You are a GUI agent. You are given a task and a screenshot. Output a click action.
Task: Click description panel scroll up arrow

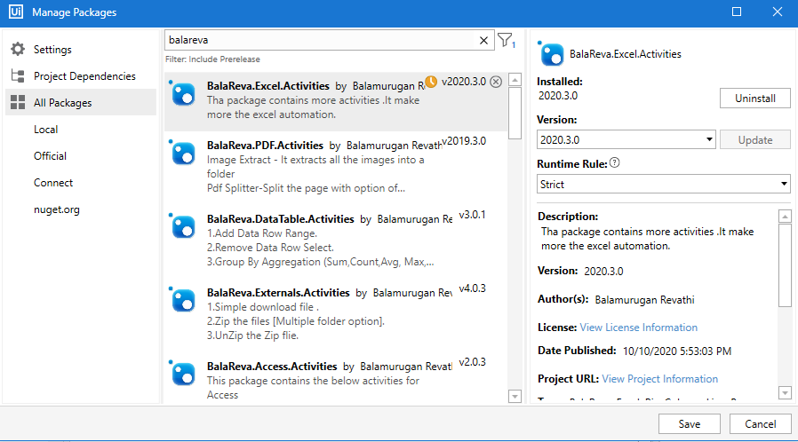coord(785,217)
